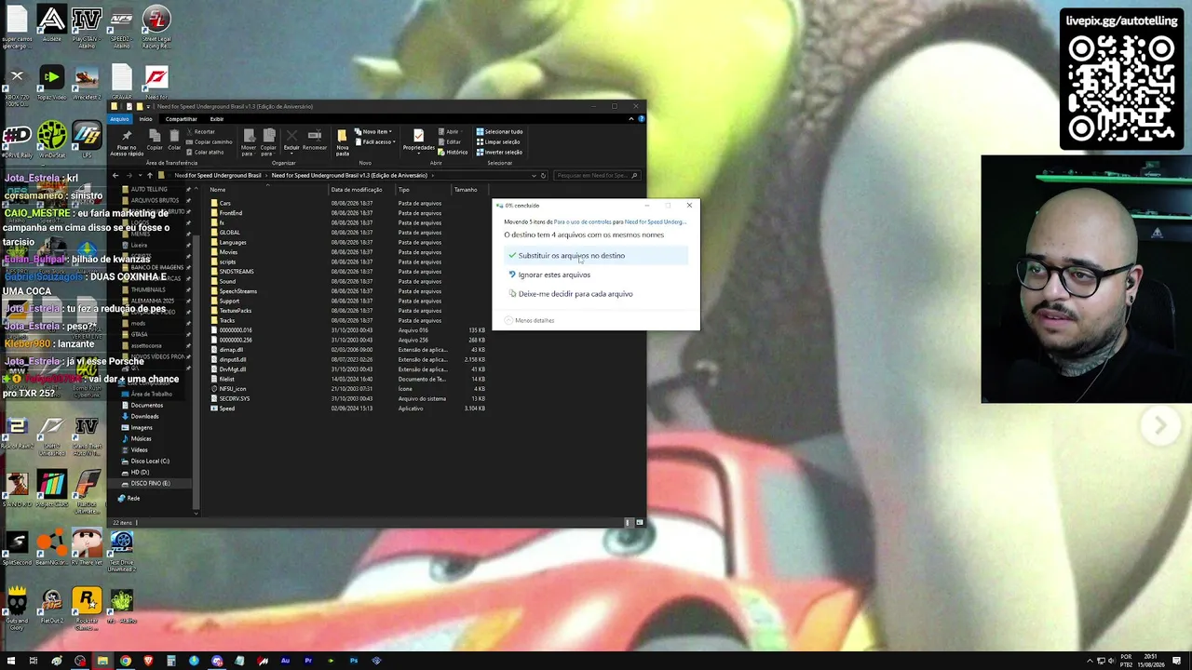Refresh the folder view in address bar
1192x670 pixels.
(x=544, y=175)
